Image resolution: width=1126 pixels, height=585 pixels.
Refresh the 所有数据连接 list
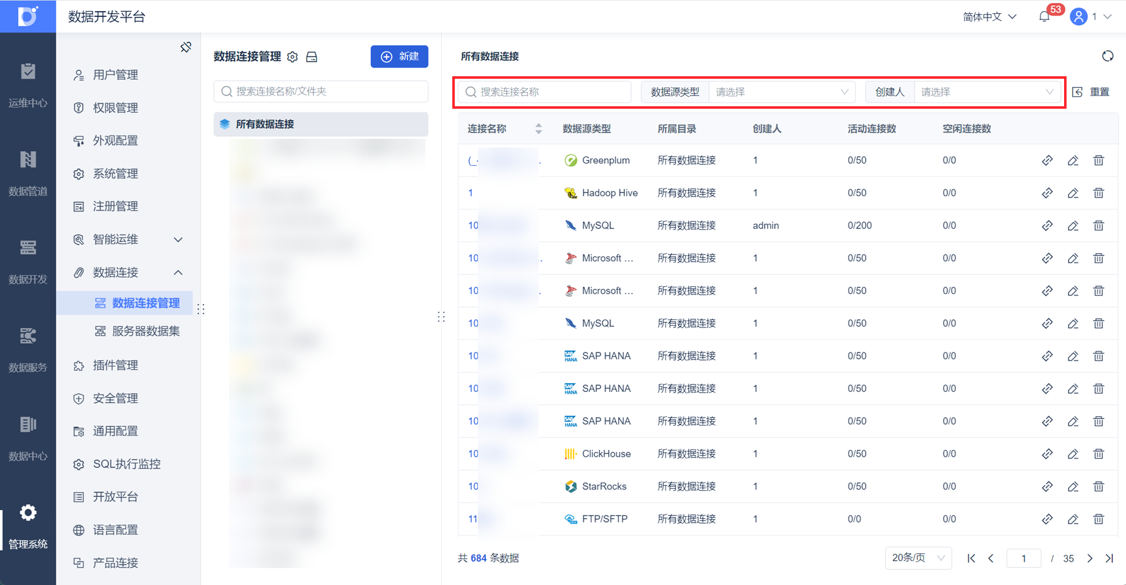pyautogui.click(x=1107, y=56)
